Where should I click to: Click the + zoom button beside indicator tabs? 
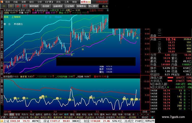[x=142, y=114]
